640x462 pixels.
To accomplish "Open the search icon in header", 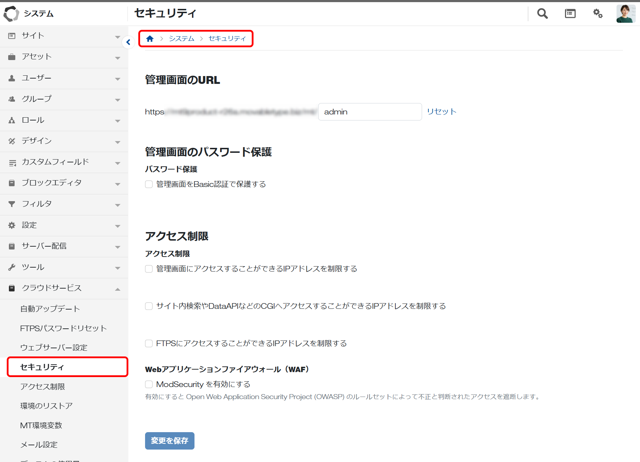I will [542, 14].
